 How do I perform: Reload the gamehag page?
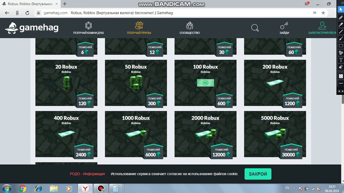[x=27, y=13]
